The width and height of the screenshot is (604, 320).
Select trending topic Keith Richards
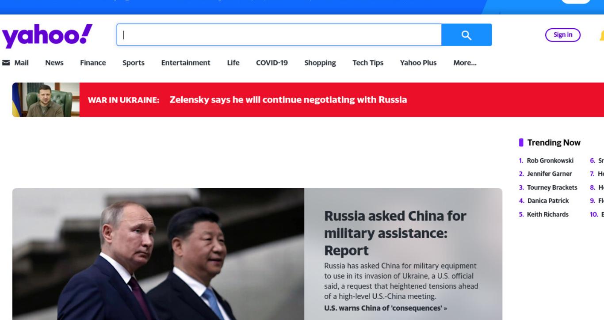548,214
